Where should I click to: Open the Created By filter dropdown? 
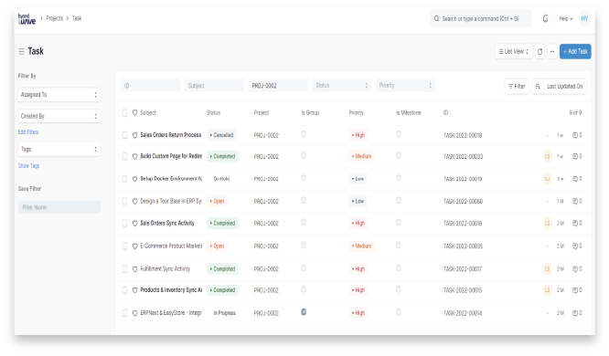click(x=59, y=116)
